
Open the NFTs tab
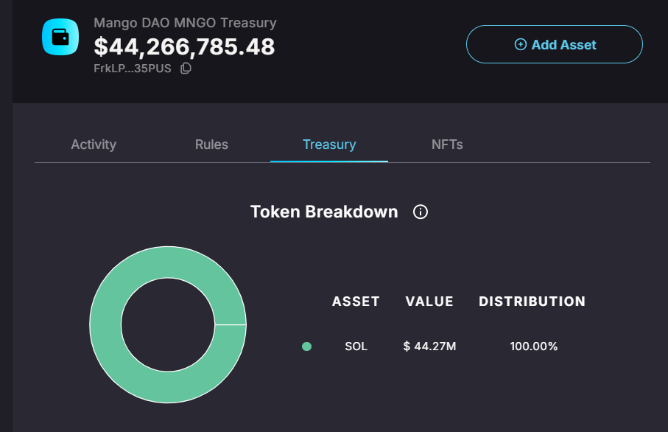click(x=447, y=144)
